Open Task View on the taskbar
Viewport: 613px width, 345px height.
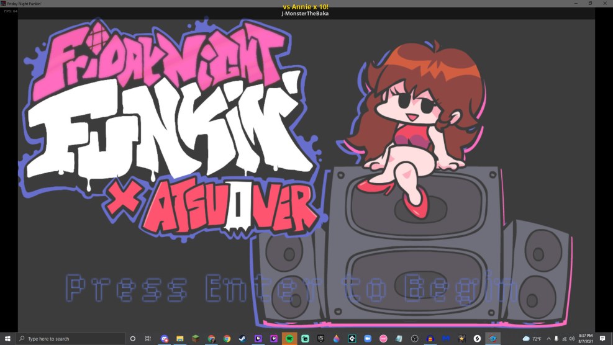tap(148, 339)
